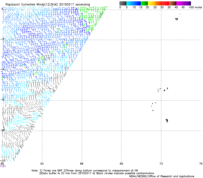The image size is (203, 178).
Task: Click the legend label "10"
Action: 134,7
